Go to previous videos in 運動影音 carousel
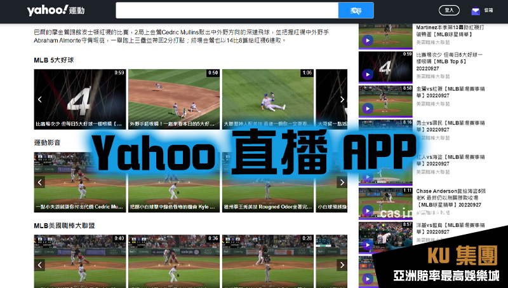This screenshot has height=288, width=508. point(39,182)
